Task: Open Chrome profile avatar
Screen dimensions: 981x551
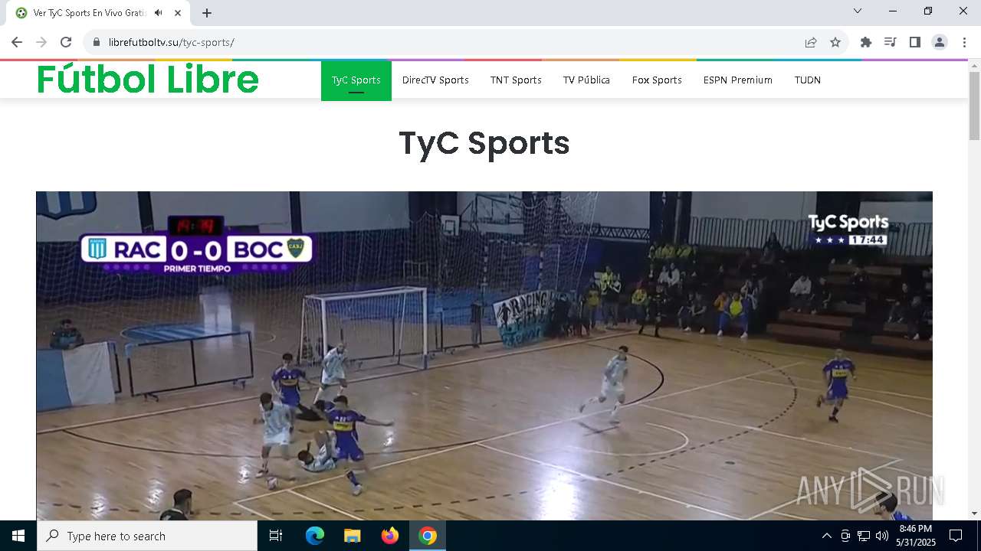Action: 940,42
